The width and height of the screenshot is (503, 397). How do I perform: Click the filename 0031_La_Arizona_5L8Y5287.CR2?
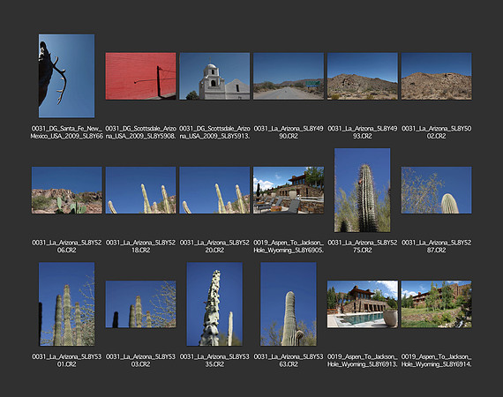coord(437,246)
